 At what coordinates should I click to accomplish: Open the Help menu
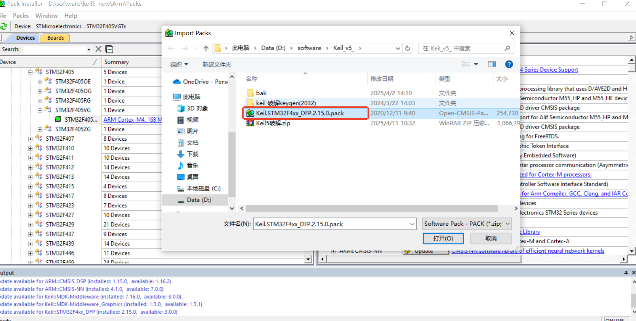pos(71,16)
